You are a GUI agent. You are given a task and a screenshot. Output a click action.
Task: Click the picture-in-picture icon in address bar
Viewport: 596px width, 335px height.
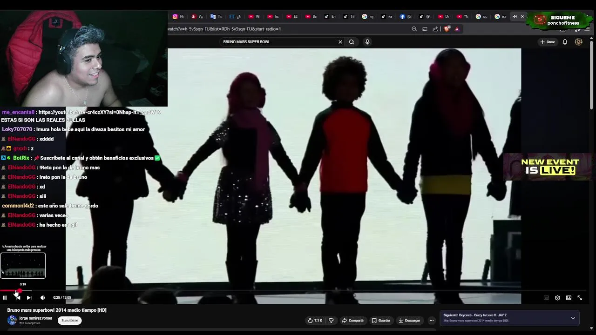coord(425,29)
